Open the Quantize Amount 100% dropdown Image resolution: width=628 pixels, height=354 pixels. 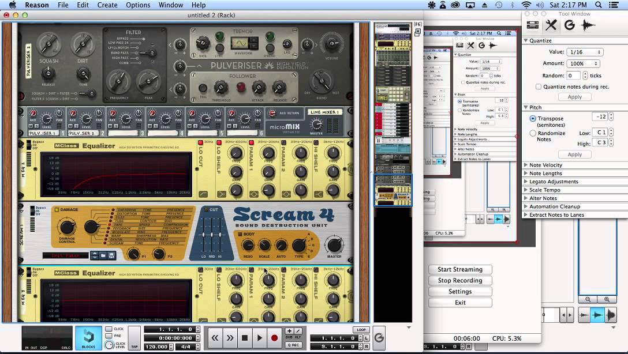click(583, 63)
